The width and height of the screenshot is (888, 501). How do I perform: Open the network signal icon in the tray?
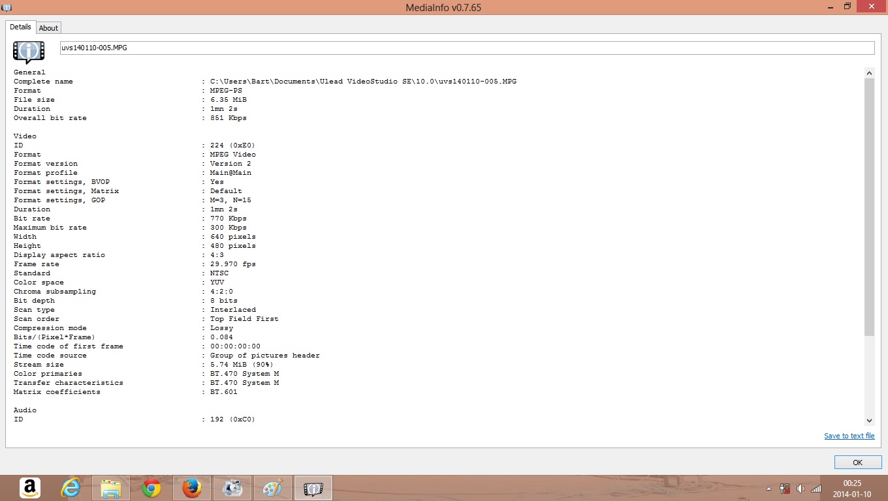click(816, 488)
